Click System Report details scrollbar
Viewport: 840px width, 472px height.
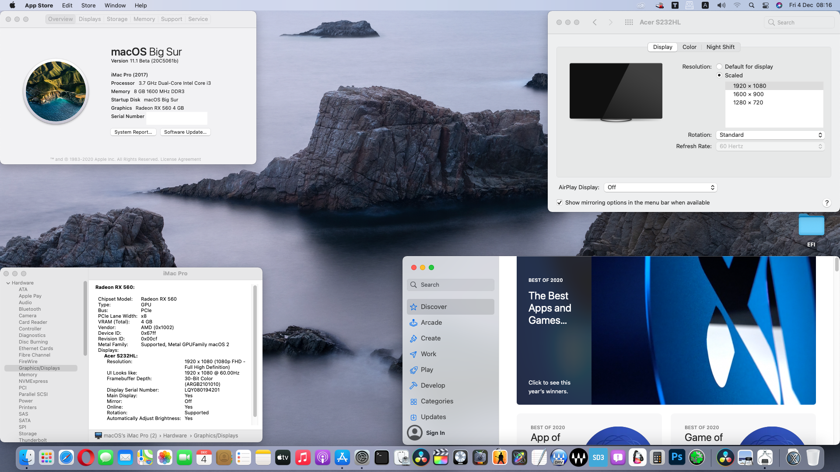coord(255,351)
